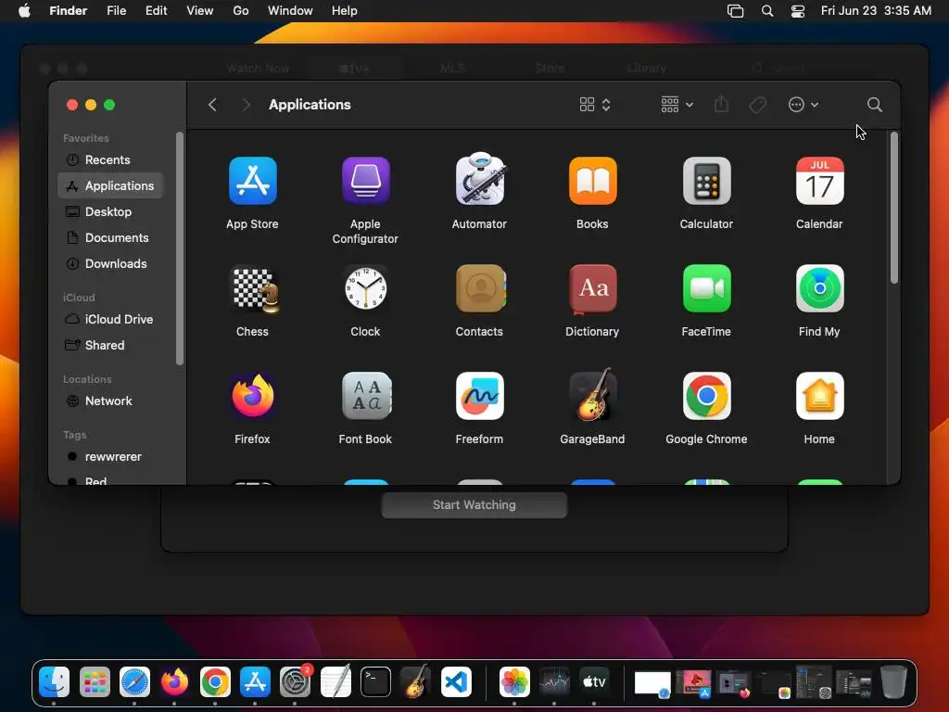
Task: Select the Books app icon
Action: click(592, 181)
